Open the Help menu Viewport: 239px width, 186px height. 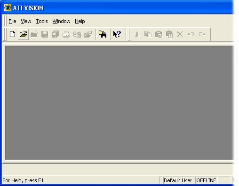click(x=80, y=21)
